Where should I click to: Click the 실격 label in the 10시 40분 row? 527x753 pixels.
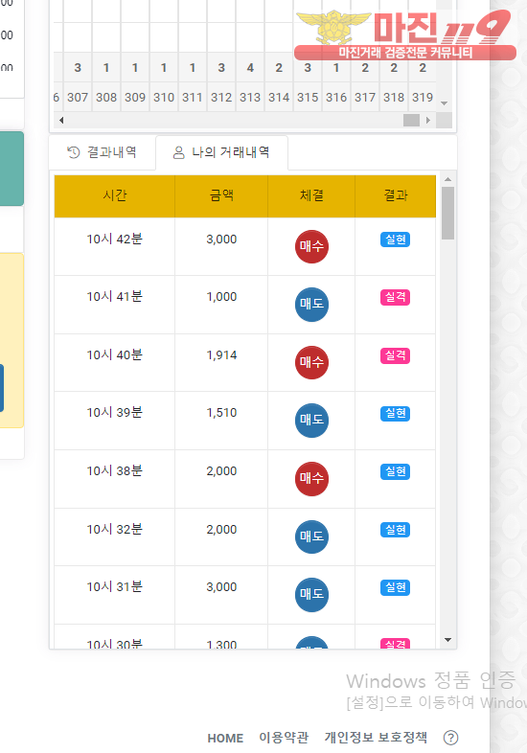[396, 355]
